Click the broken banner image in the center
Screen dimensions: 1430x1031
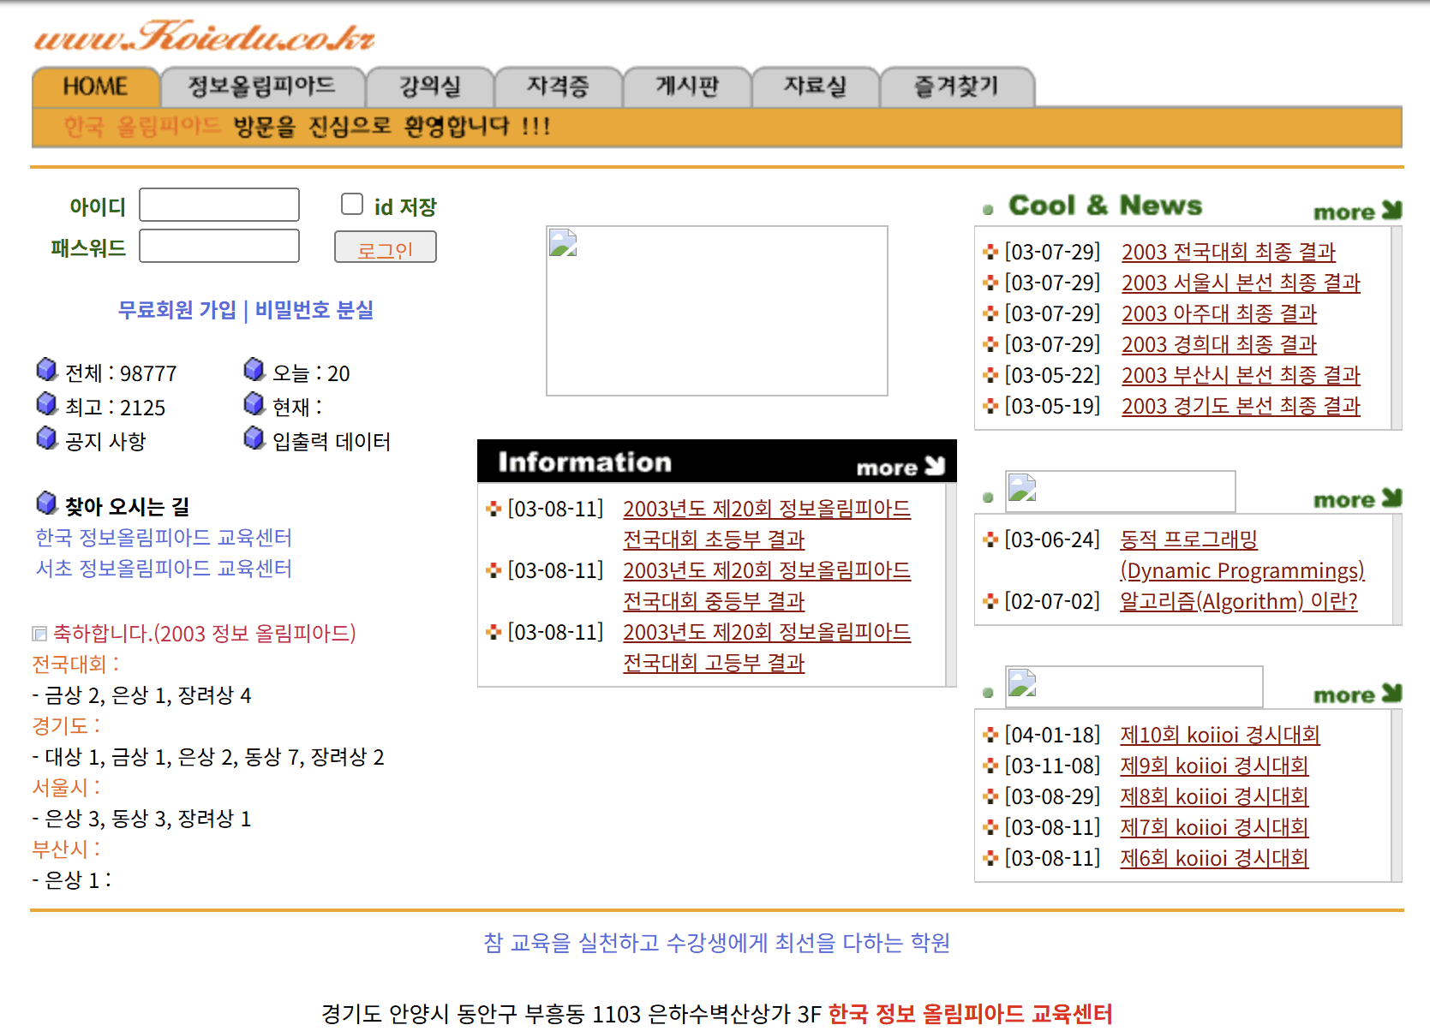pos(717,311)
